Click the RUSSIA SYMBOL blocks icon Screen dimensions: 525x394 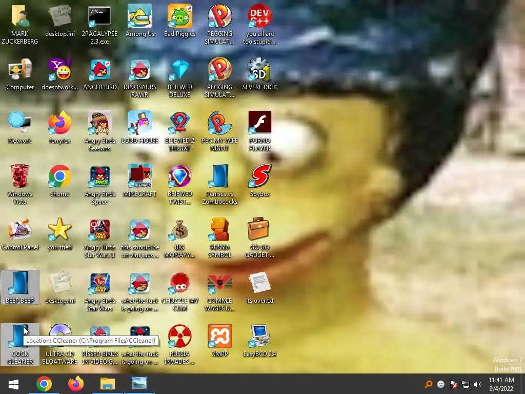[219, 230]
